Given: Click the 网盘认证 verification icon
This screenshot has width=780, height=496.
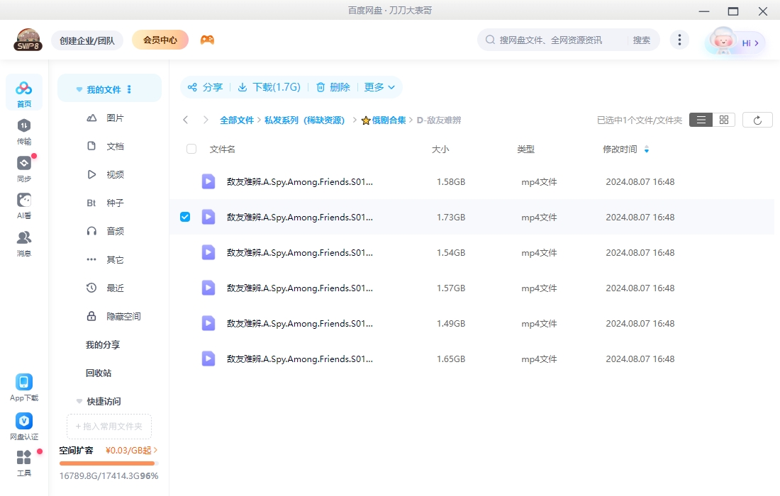Looking at the screenshot, I should pos(23,421).
